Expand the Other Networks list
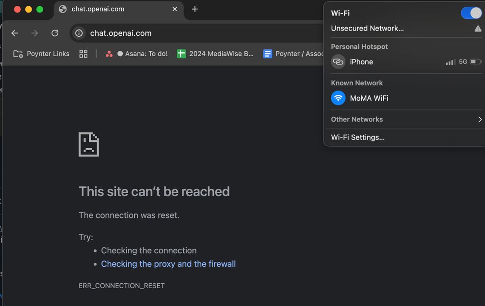 [406, 120]
